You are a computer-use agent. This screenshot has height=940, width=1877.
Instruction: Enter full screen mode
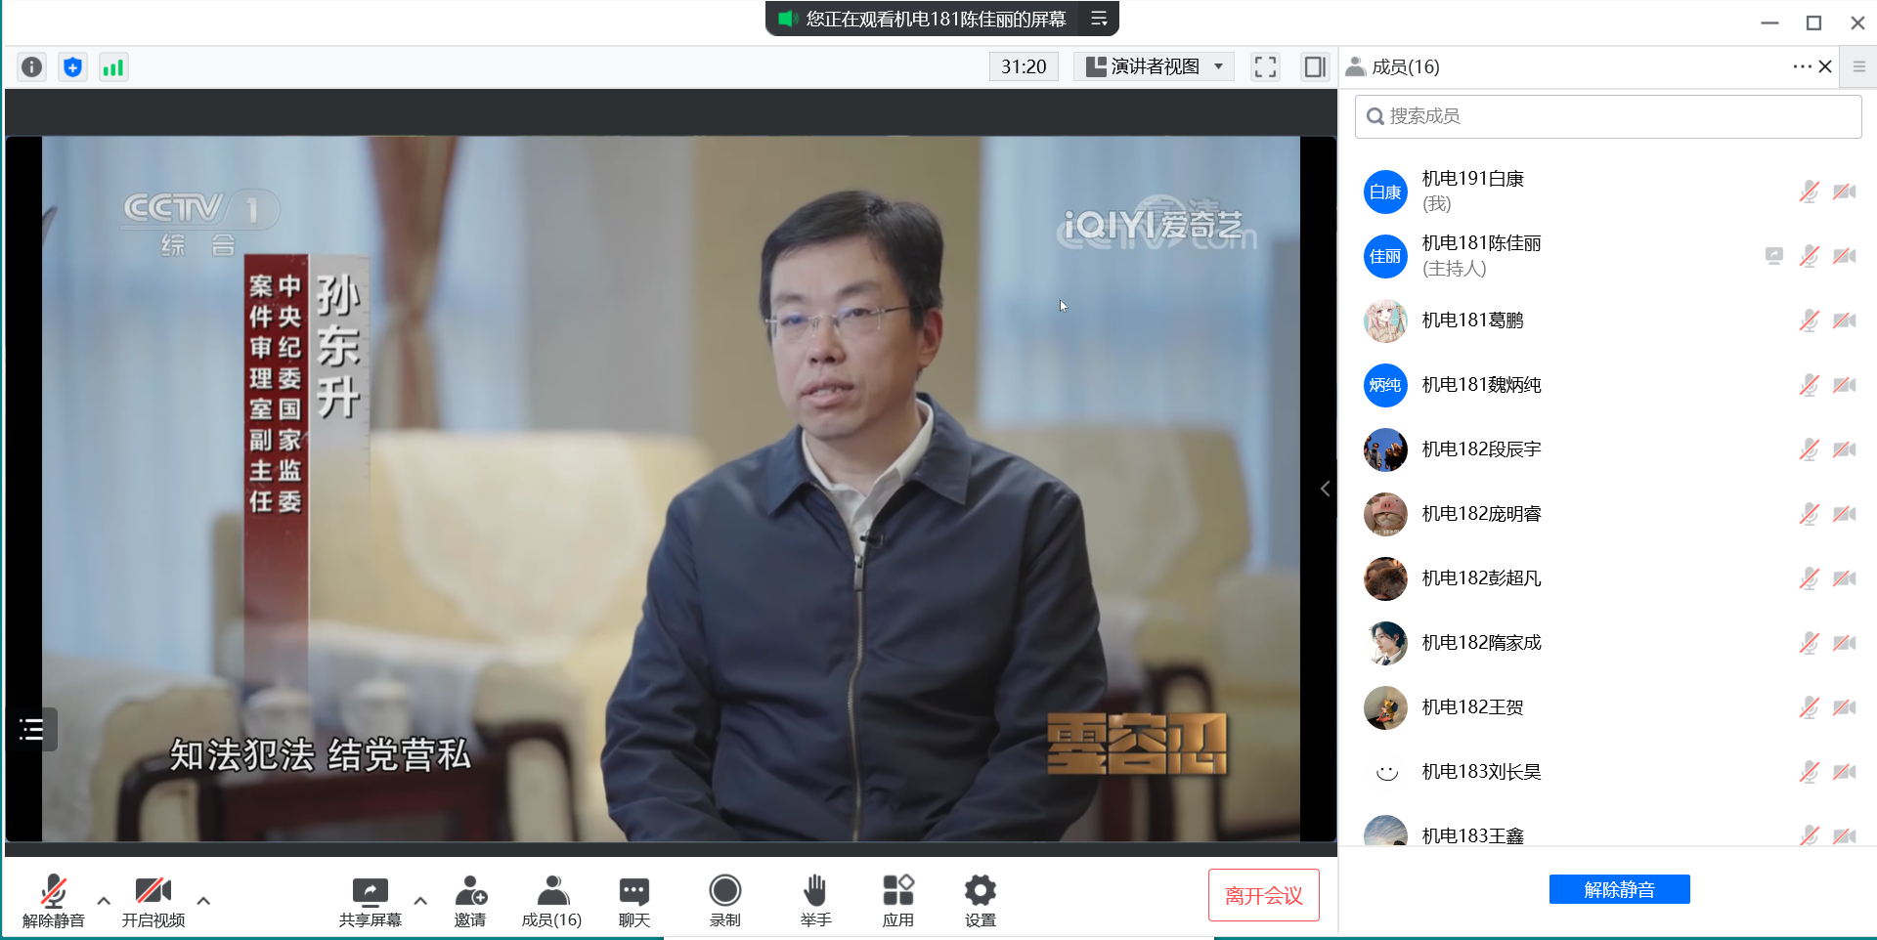click(x=1265, y=66)
